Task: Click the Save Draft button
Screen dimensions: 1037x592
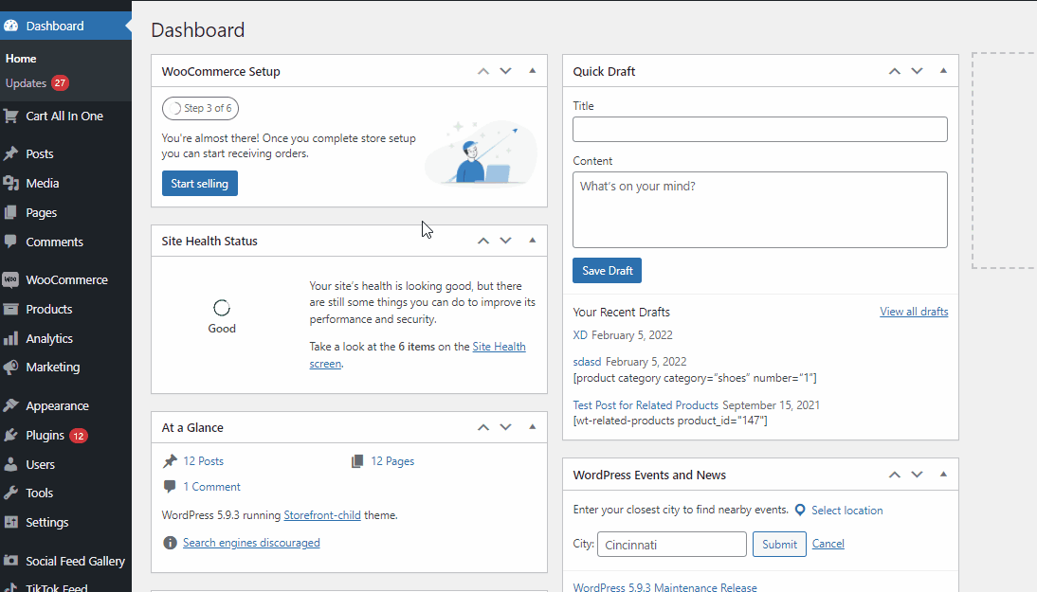Action: click(607, 270)
